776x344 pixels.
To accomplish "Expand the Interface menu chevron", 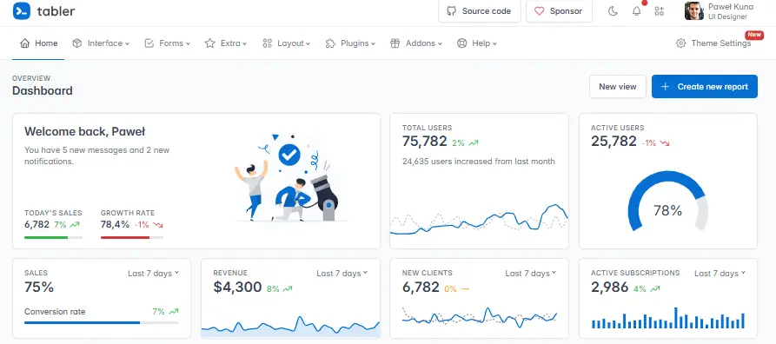I will point(127,43).
